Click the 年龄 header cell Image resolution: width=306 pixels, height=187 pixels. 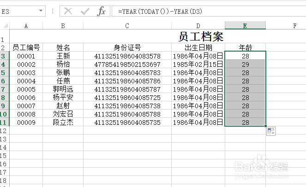click(x=245, y=47)
